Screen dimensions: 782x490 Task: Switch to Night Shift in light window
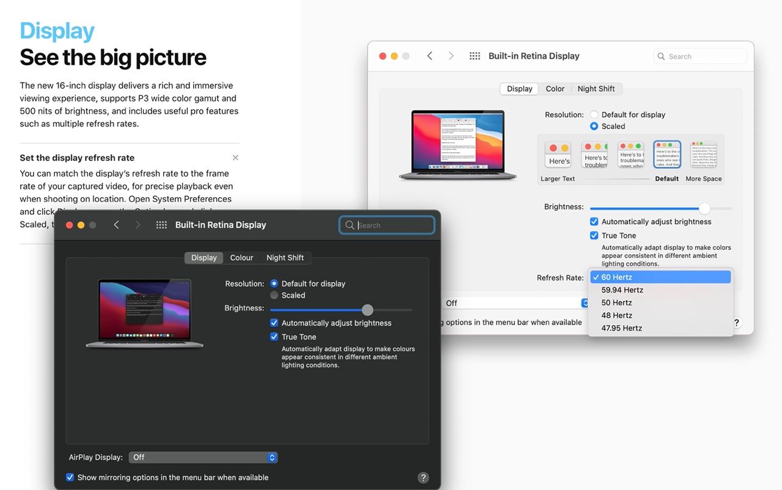(596, 89)
